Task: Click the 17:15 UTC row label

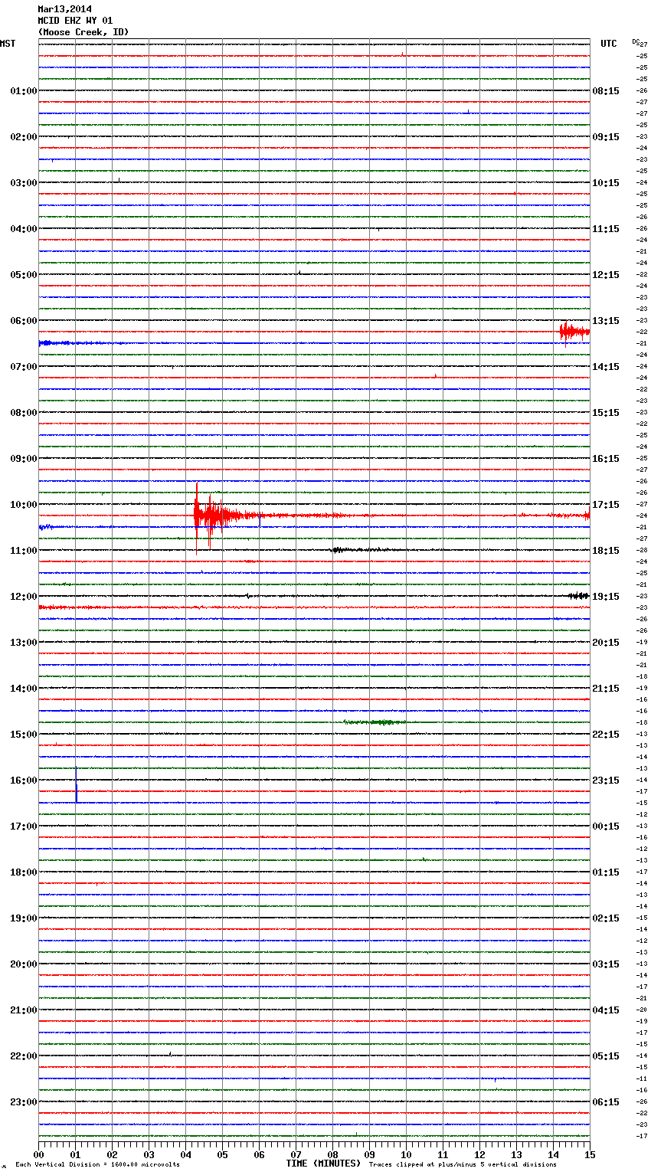Action: pos(606,505)
